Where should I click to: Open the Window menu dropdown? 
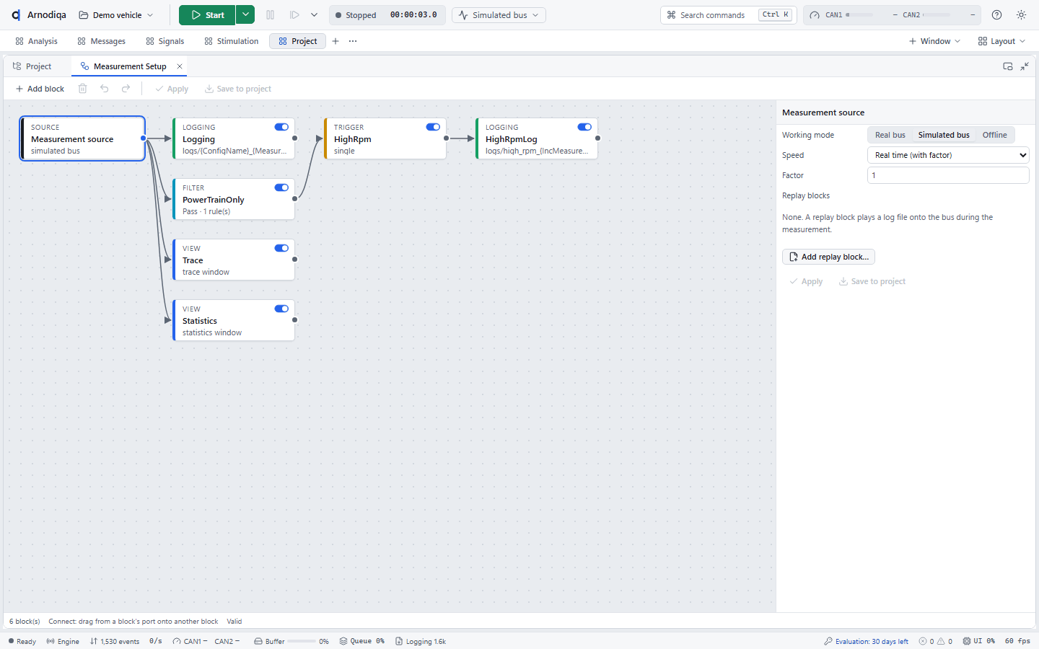coord(934,41)
